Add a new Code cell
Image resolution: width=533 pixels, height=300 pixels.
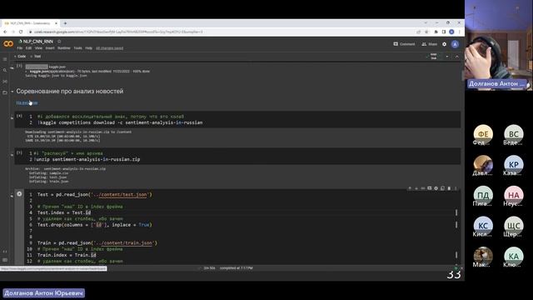[20, 56]
